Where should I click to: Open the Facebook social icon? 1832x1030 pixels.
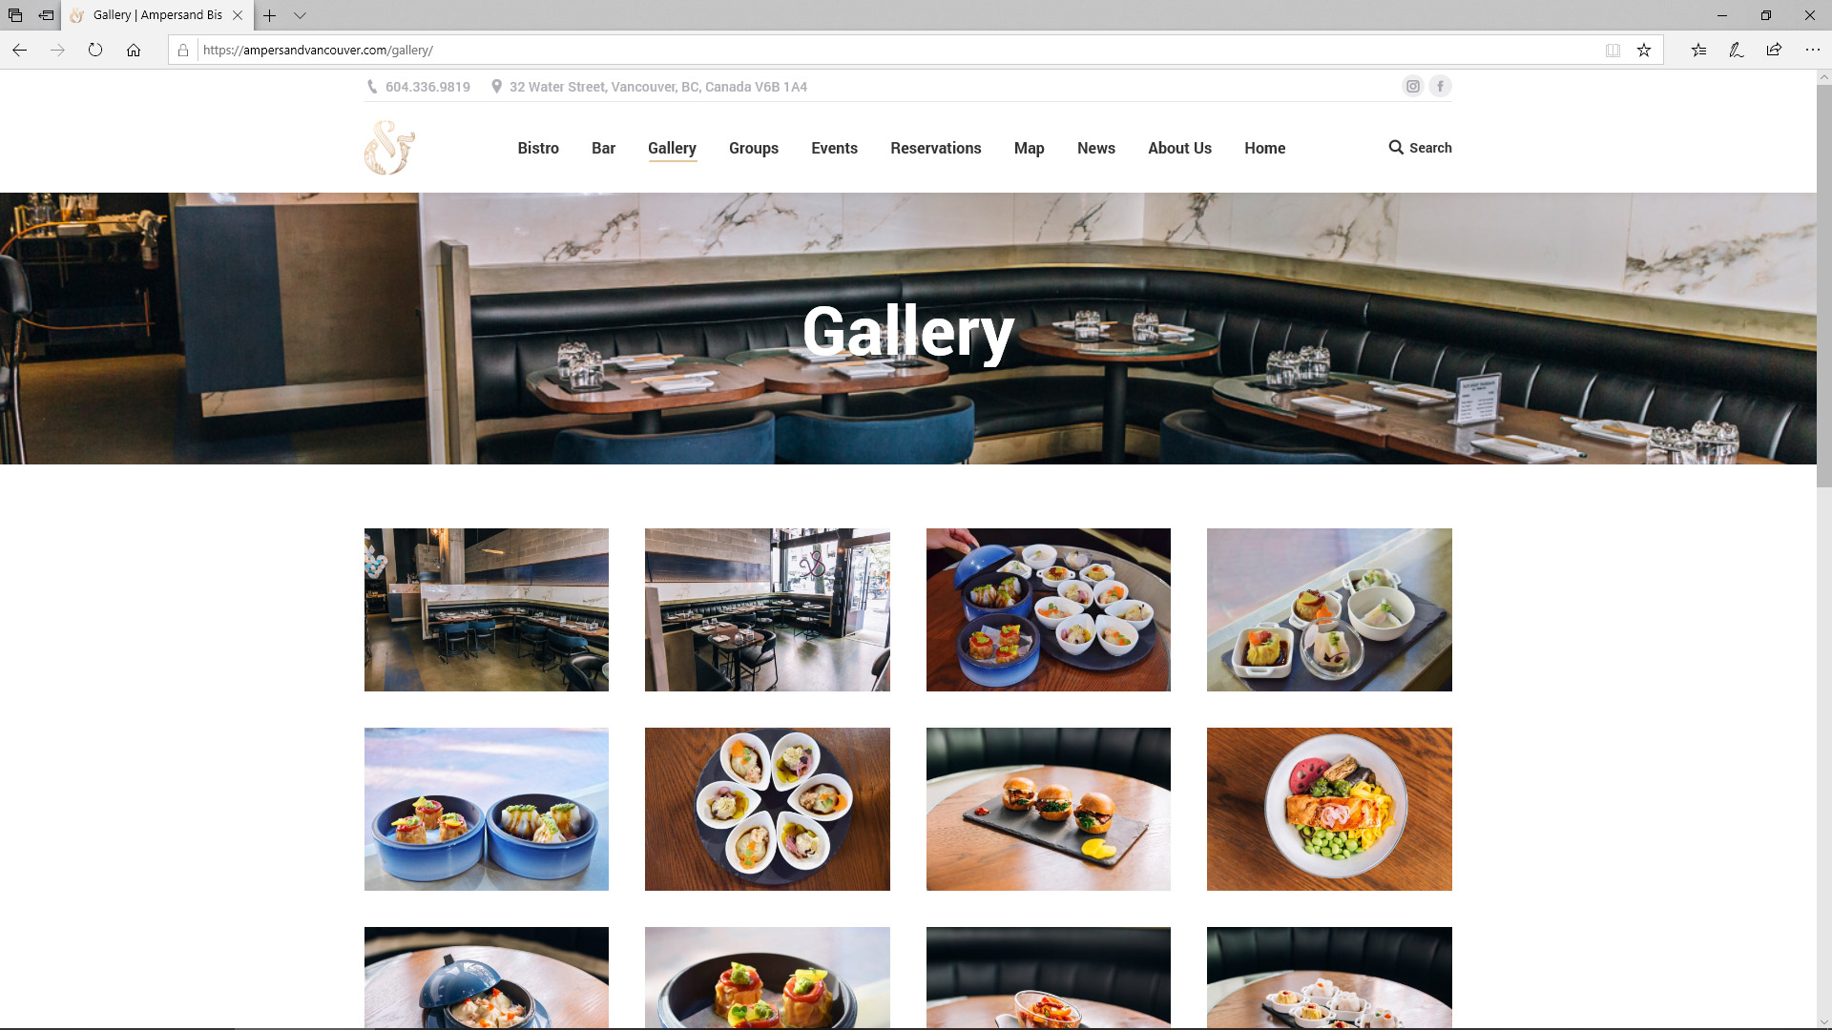[1440, 86]
